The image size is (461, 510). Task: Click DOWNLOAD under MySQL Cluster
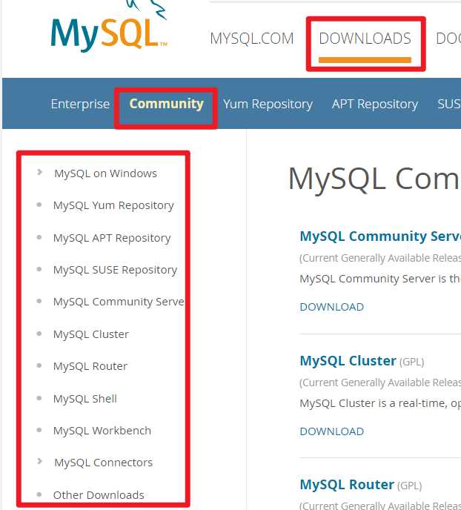(x=331, y=431)
